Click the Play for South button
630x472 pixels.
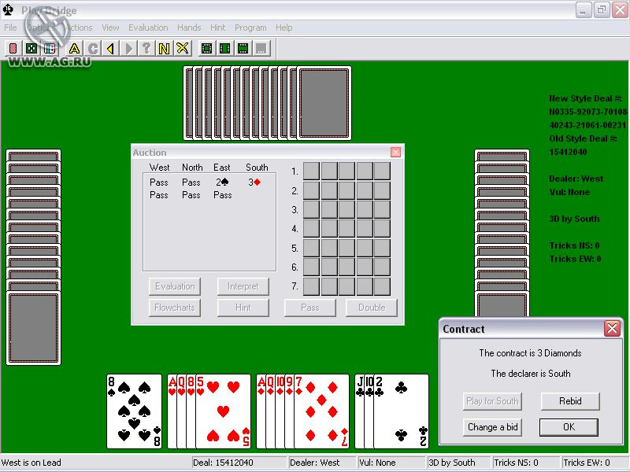click(x=493, y=401)
